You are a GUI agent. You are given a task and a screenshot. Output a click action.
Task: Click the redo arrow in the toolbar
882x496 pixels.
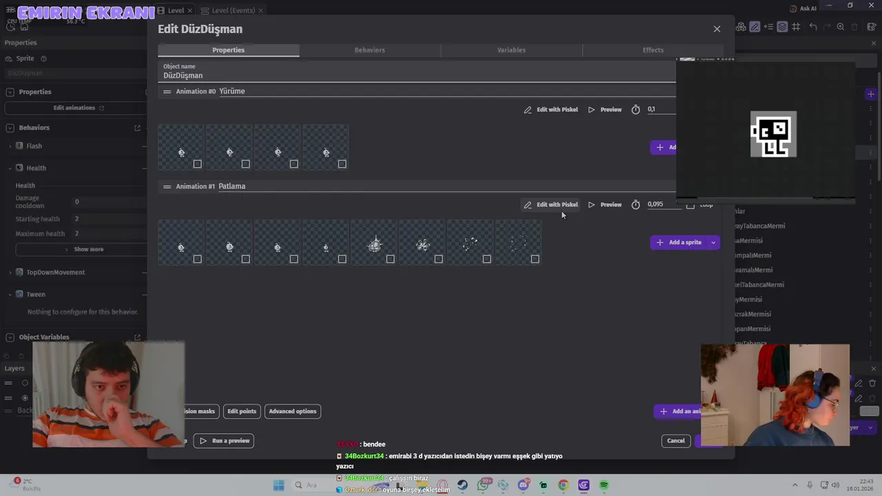pos(827,27)
